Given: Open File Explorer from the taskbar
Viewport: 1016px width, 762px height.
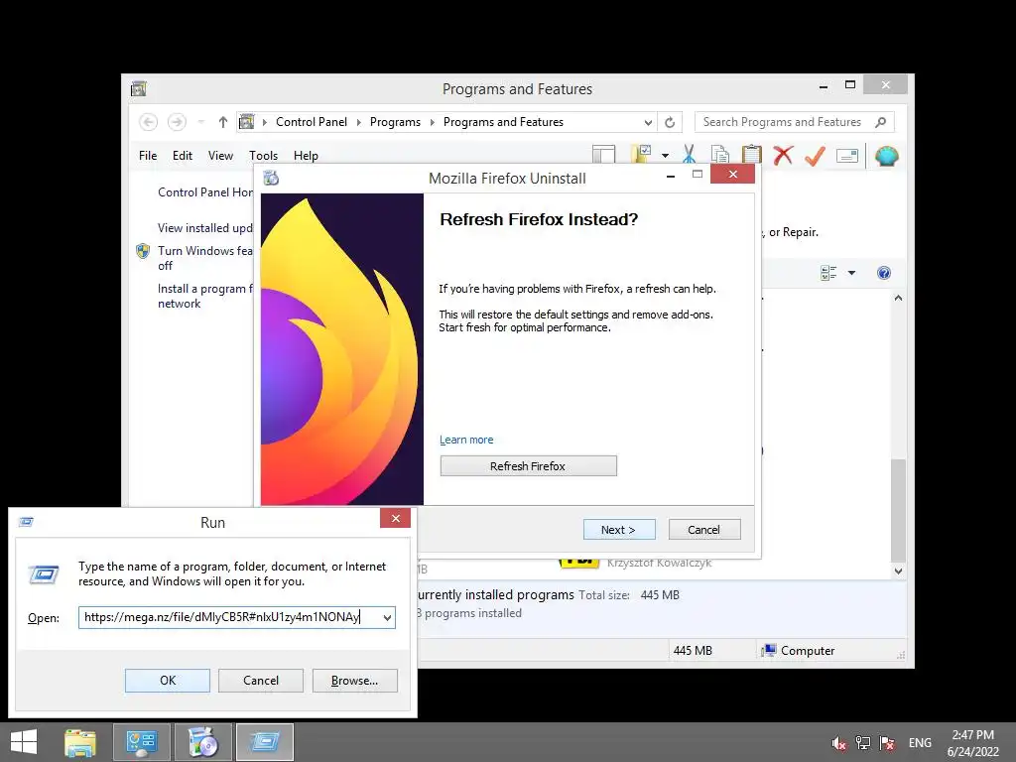Looking at the screenshot, I should click(80, 742).
